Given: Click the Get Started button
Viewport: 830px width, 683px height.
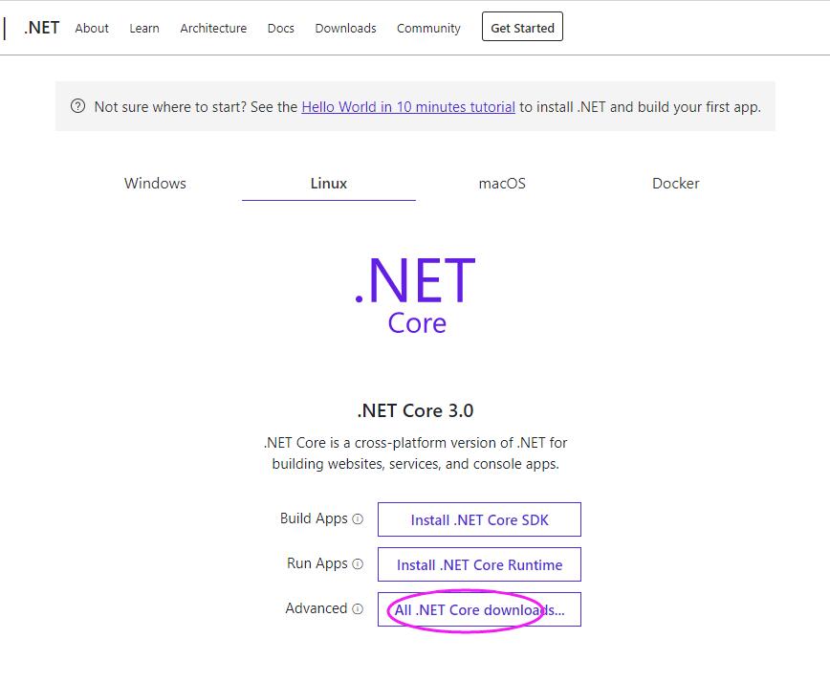Looking at the screenshot, I should (x=522, y=27).
